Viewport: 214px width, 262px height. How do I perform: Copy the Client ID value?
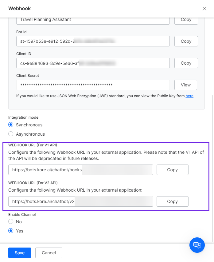coord(186,63)
